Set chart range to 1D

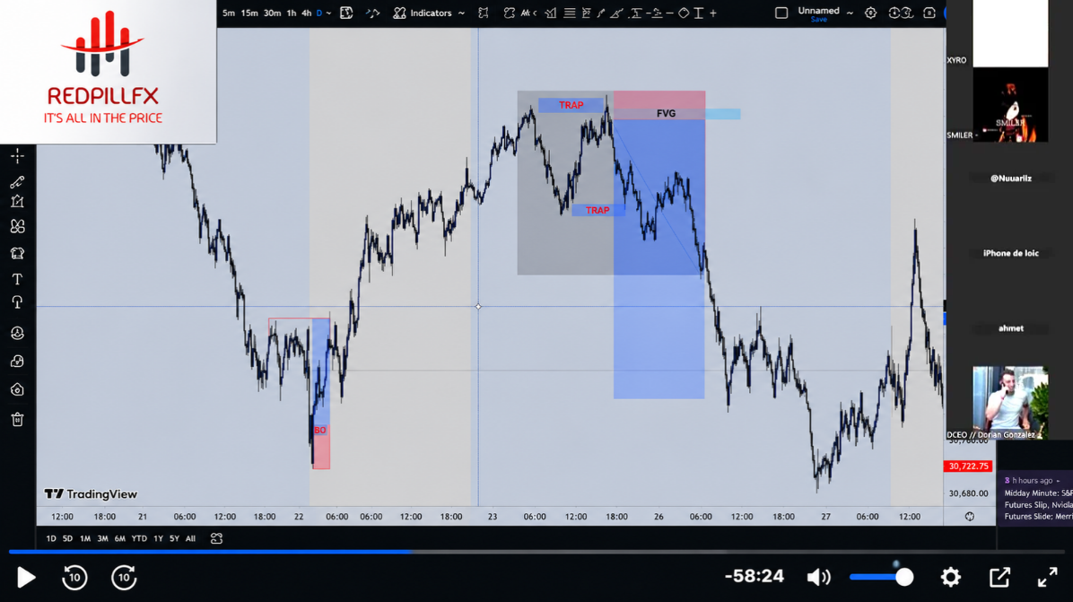coord(50,538)
